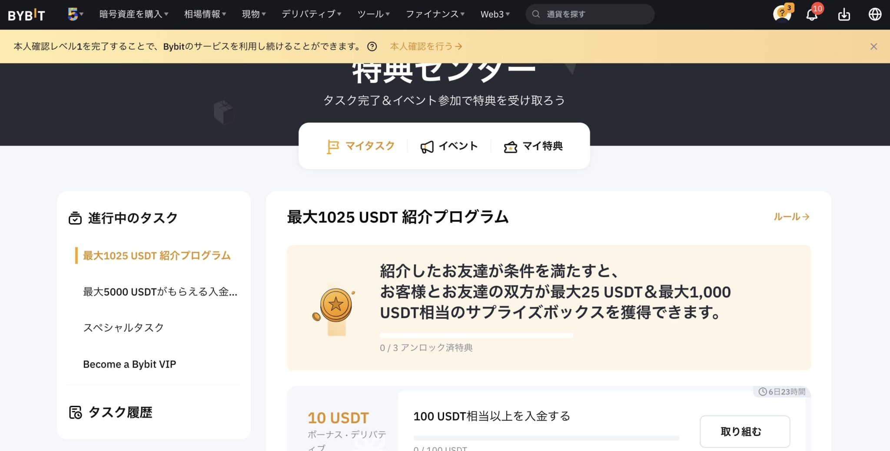The height and width of the screenshot is (451, 890).
Task: Expand the 暗号資産を購入 dropdown
Action: click(132, 14)
